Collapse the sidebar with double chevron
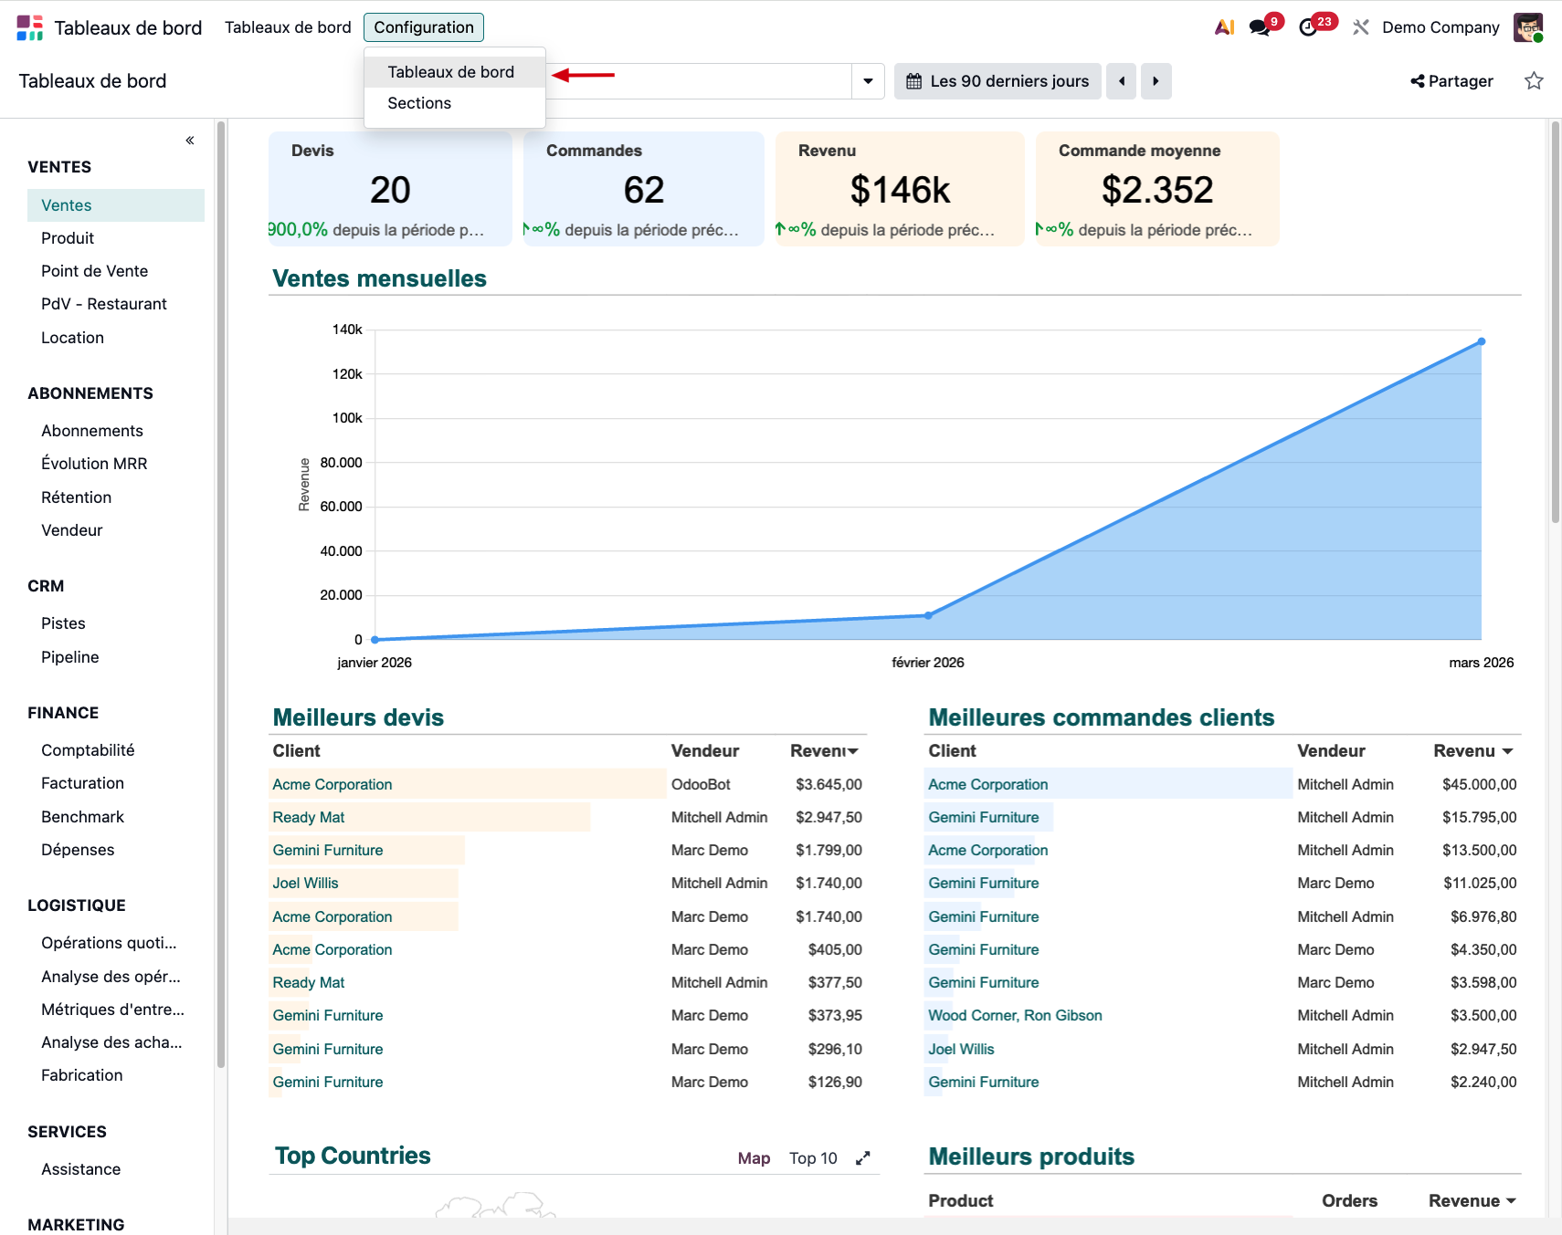The image size is (1562, 1235). coord(190,141)
